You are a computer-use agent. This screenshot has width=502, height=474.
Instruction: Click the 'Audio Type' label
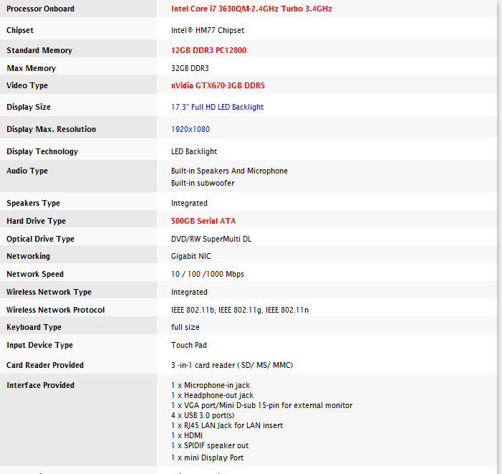(27, 171)
